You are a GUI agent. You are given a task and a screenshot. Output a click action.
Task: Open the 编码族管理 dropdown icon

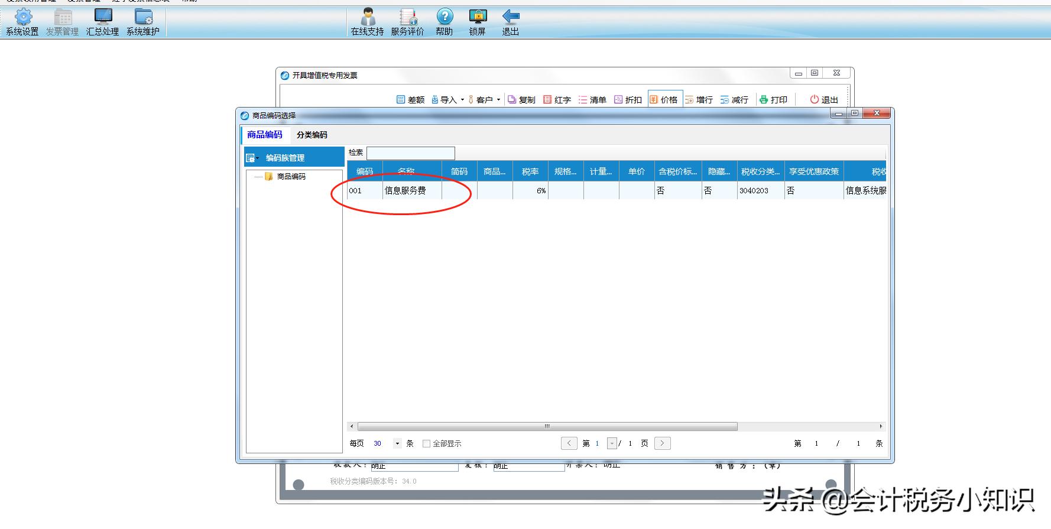click(x=252, y=158)
